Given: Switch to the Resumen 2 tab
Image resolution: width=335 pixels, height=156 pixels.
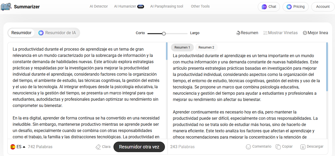Looking at the screenshot, I should (x=206, y=47).
